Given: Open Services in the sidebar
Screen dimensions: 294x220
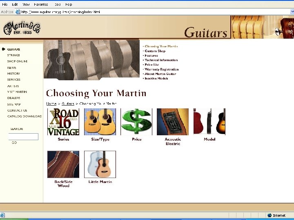Looking at the screenshot, I should click(14, 79).
